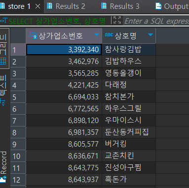The width and height of the screenshot is (189, 188).
Task: Select row number 1 header
Action: (18, 50)
